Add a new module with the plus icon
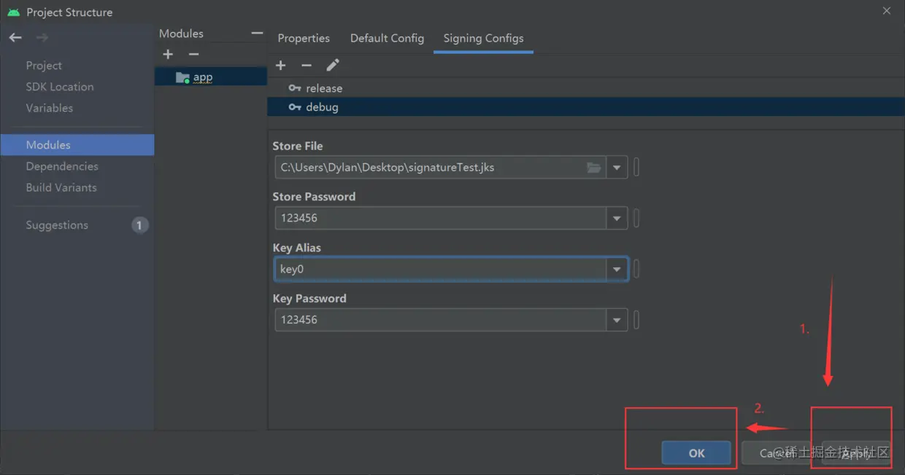Viewport: 905px width, 475px height. [168, 55]
